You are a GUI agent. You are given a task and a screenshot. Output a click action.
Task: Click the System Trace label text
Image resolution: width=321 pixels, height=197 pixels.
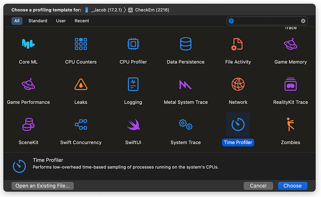tap(186, 142)
